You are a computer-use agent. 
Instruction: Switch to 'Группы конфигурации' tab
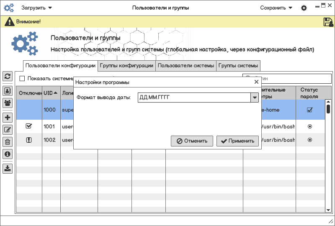point(126,66)
